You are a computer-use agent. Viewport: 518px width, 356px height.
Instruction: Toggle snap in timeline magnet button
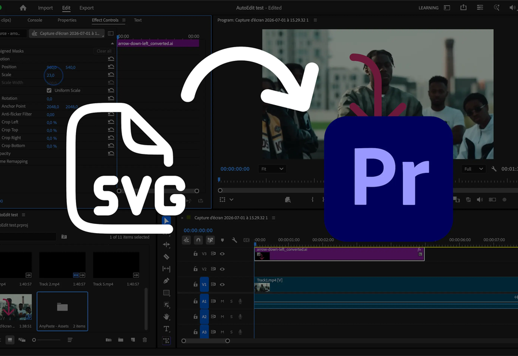198,240
